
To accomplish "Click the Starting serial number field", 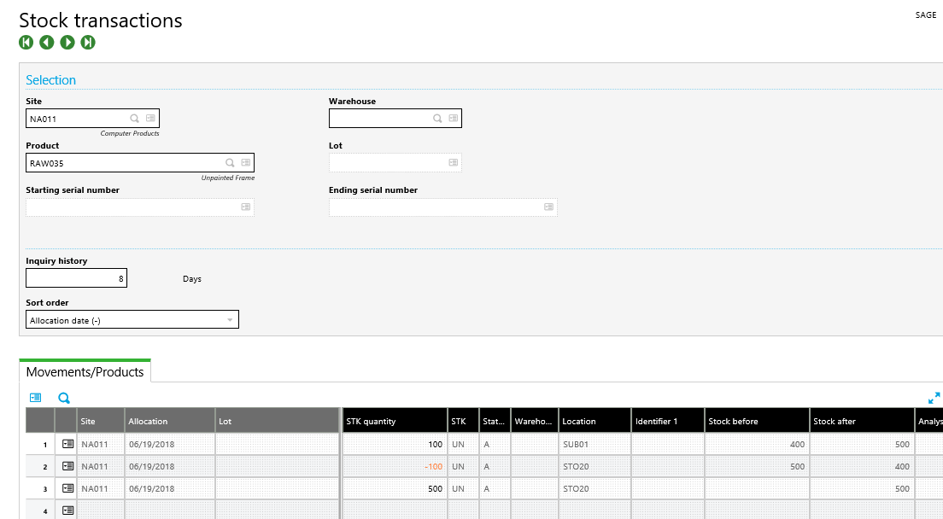I will pyautogui.click(x=132, y=207).
